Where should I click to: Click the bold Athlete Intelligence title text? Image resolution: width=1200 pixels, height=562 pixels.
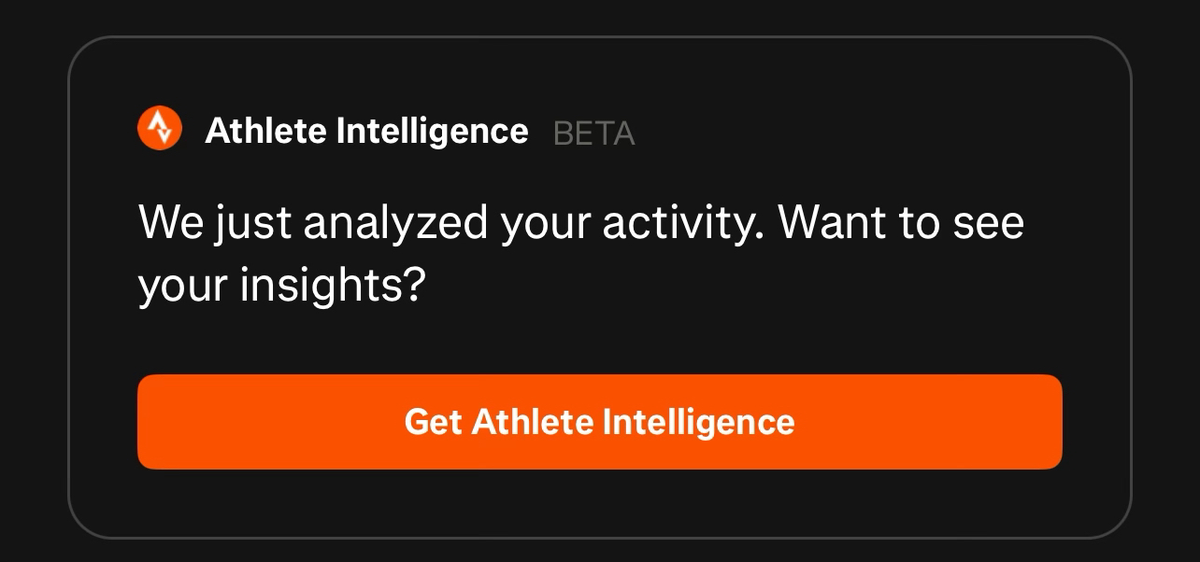[x=366, y=131]
